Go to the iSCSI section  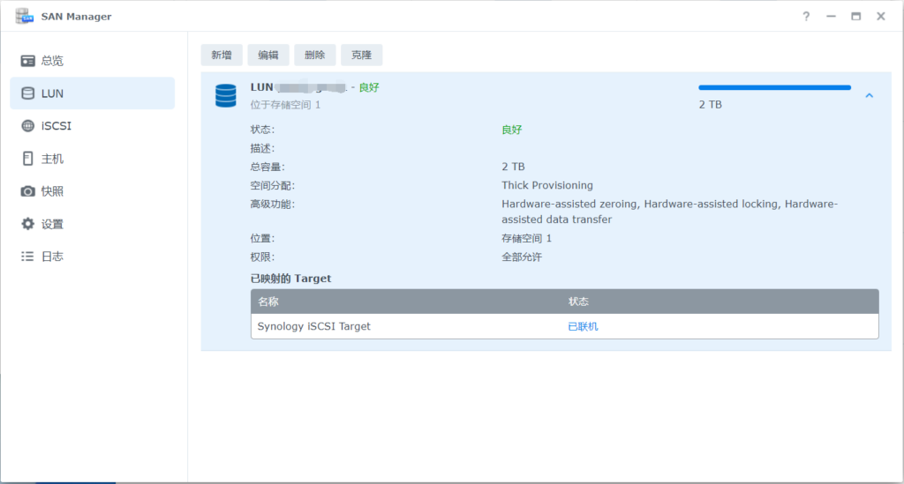click(x=92, y=125)
